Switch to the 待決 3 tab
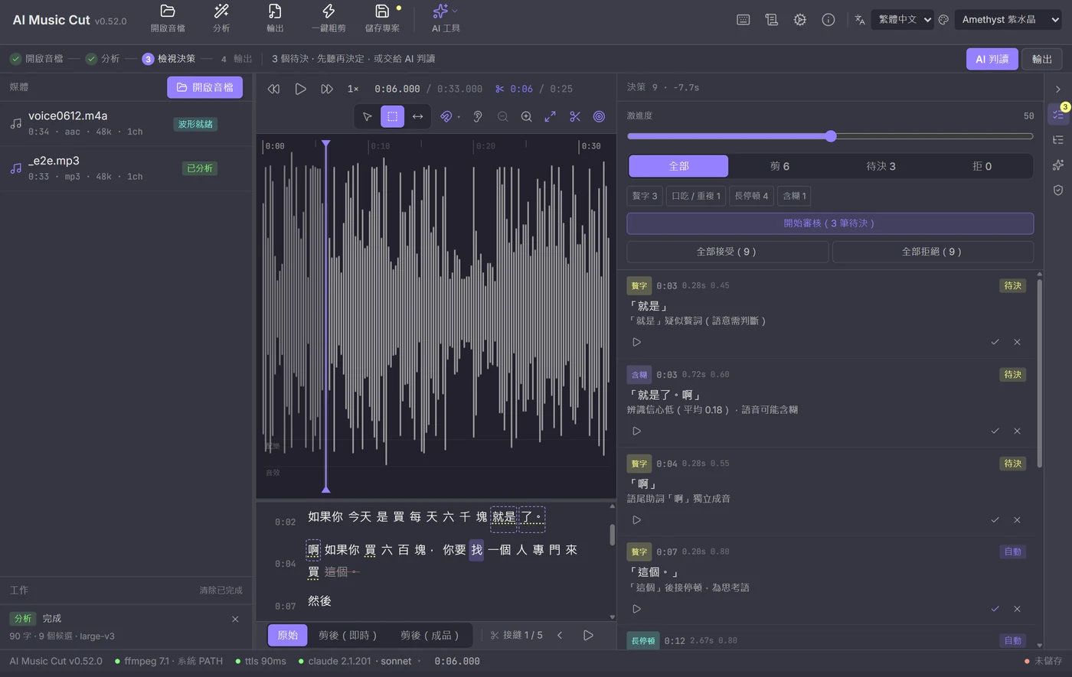Screen dimensions: 1072x677 (x=881, y=166)
